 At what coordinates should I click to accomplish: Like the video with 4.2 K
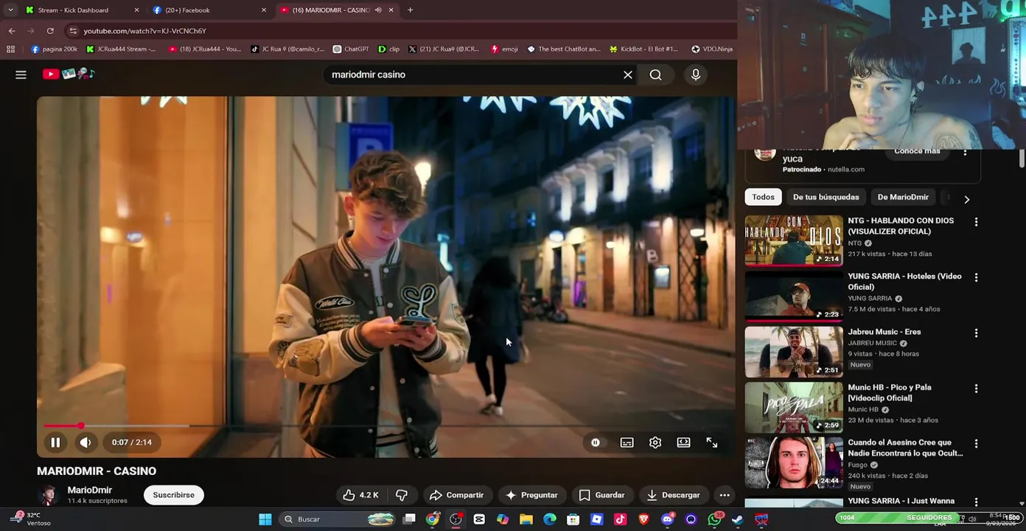360,495
